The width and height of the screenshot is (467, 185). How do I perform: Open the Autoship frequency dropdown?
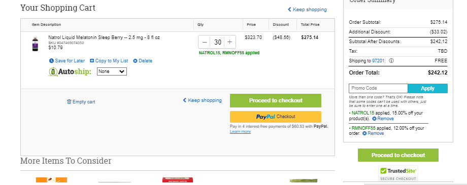click(112, 71)
